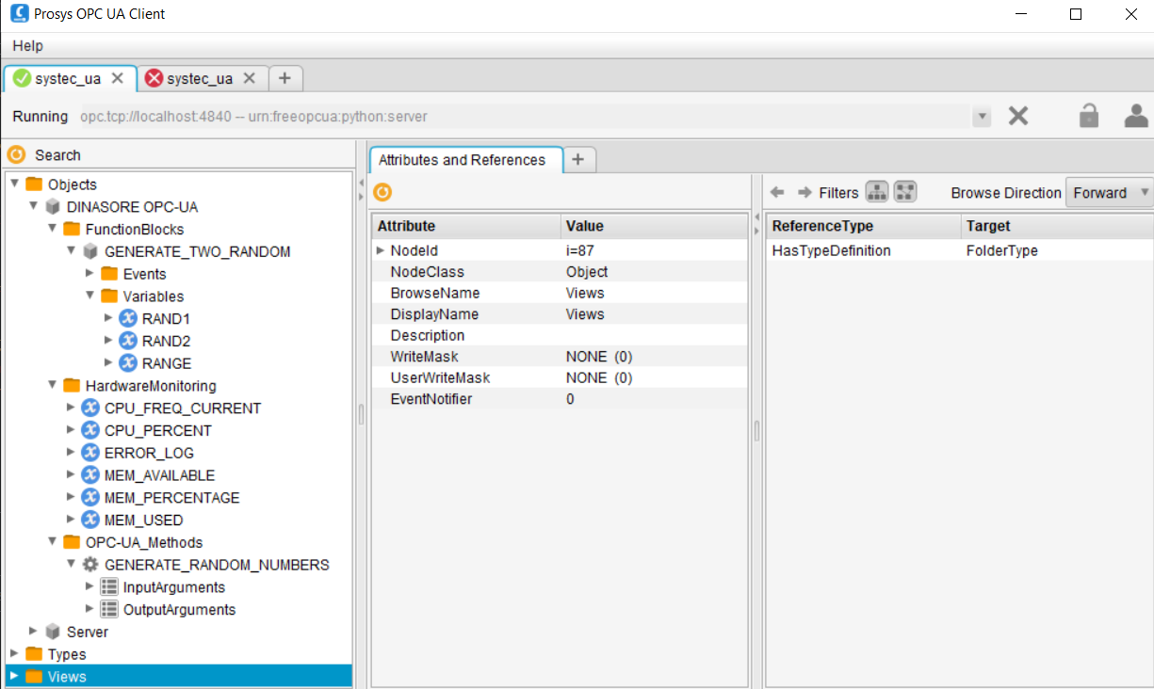Expand the NodeId attribute row
This screenshot has width=1154, height=689.
click(x=381, y=250)
